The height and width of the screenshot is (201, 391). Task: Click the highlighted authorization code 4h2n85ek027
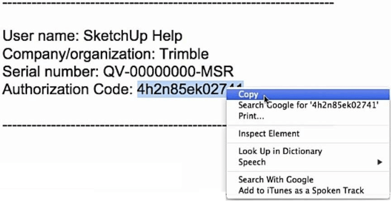click(x=181, y=89)
